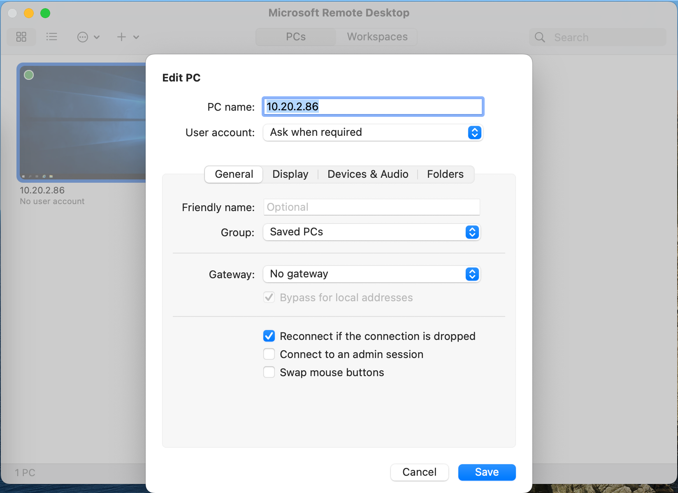678x493 pixels.
Task: Cancel editing the PC
Action: tap(419, 472)
